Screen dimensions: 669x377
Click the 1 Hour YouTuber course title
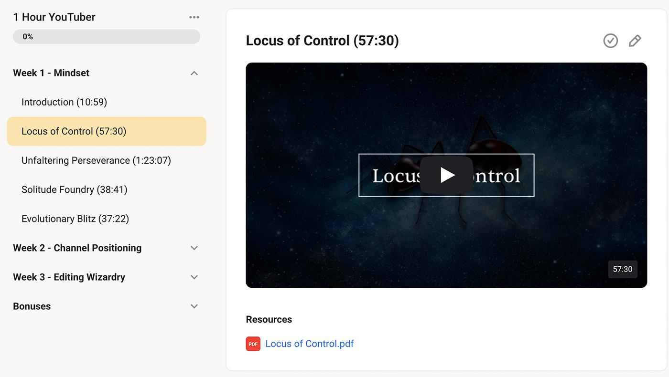[54, 17]
